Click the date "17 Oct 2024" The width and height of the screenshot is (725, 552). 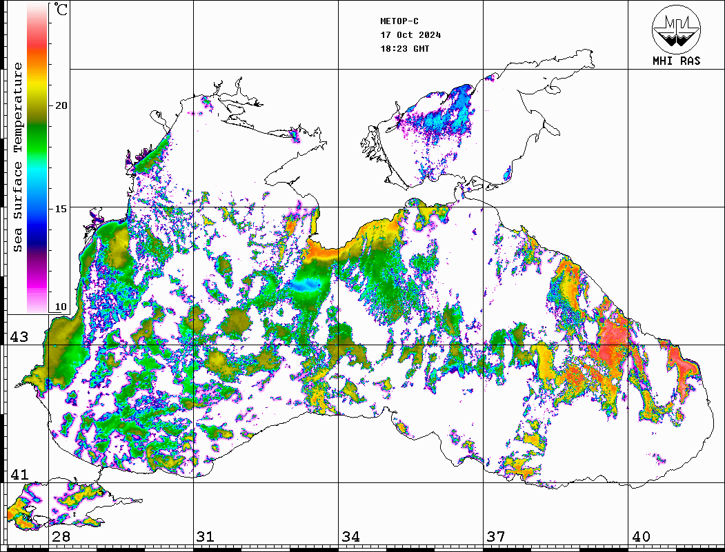pos(410,34)
